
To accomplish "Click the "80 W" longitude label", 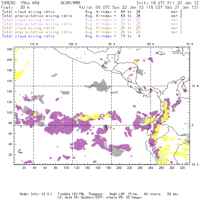I will (x=150, y=44).
